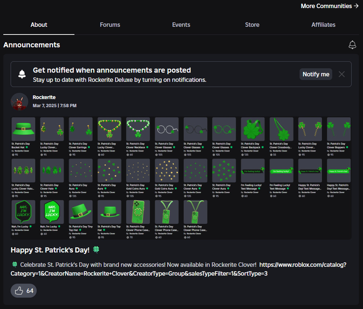The image size is (363, 309).
Task: Click the Clover Necklace with white beads
Action: (138, 129)
